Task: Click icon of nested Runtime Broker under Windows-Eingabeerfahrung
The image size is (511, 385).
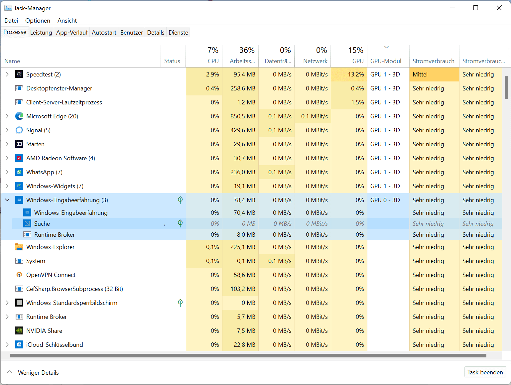Action: 27,235
